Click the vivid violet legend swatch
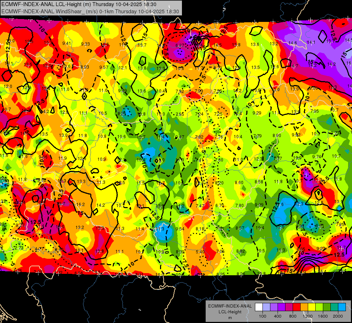The image size is (352, 323). 281,307
